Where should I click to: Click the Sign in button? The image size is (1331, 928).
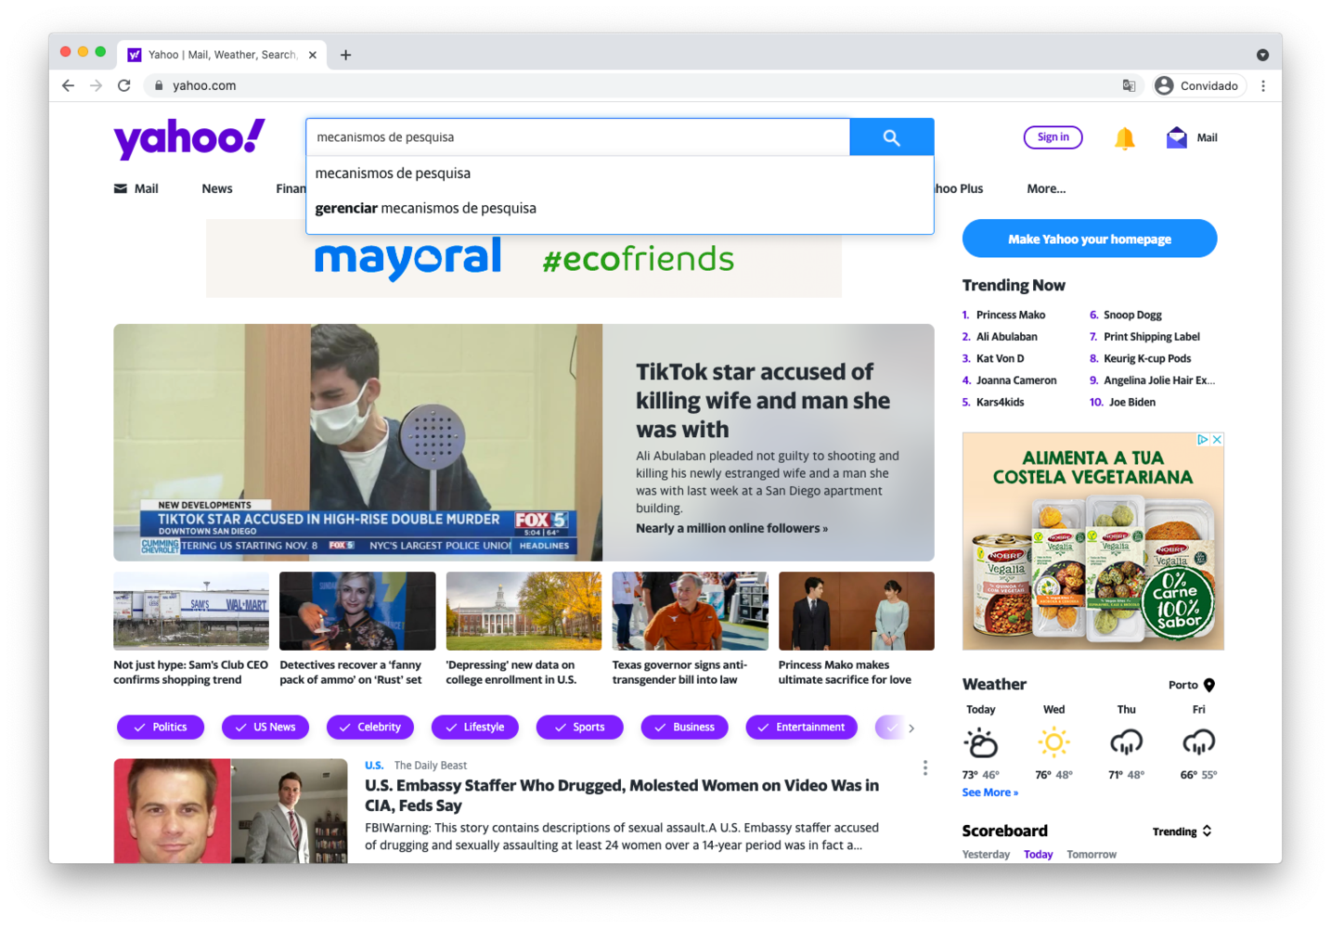(1053, 137)
